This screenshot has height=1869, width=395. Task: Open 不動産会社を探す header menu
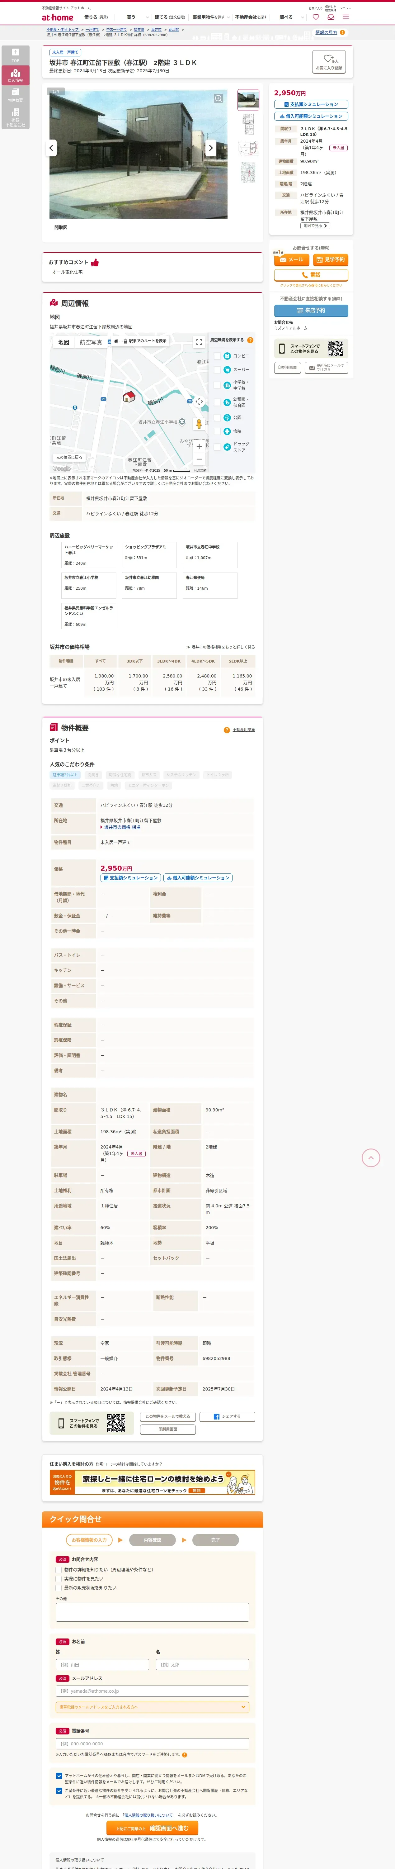[x=251, y=17]
